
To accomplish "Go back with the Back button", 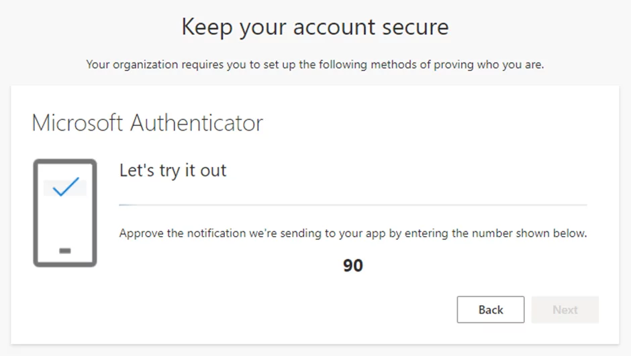I will coord(490,310).
